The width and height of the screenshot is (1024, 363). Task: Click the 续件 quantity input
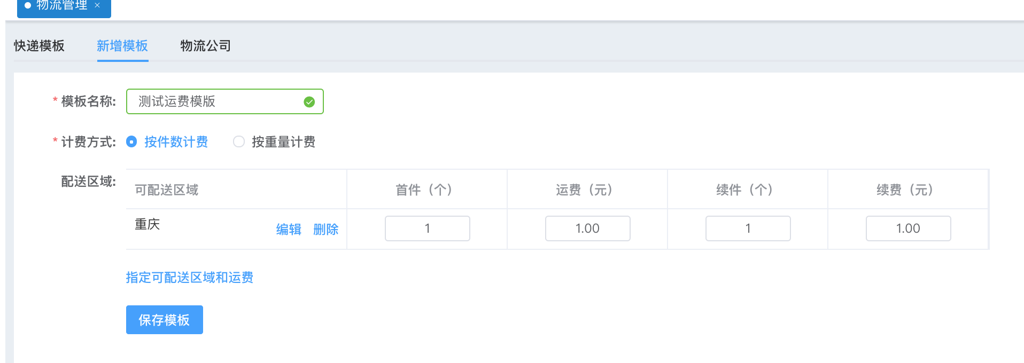748,228
